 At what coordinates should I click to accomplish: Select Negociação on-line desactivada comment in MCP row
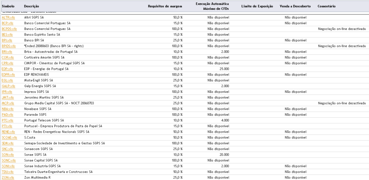(342, 103)
